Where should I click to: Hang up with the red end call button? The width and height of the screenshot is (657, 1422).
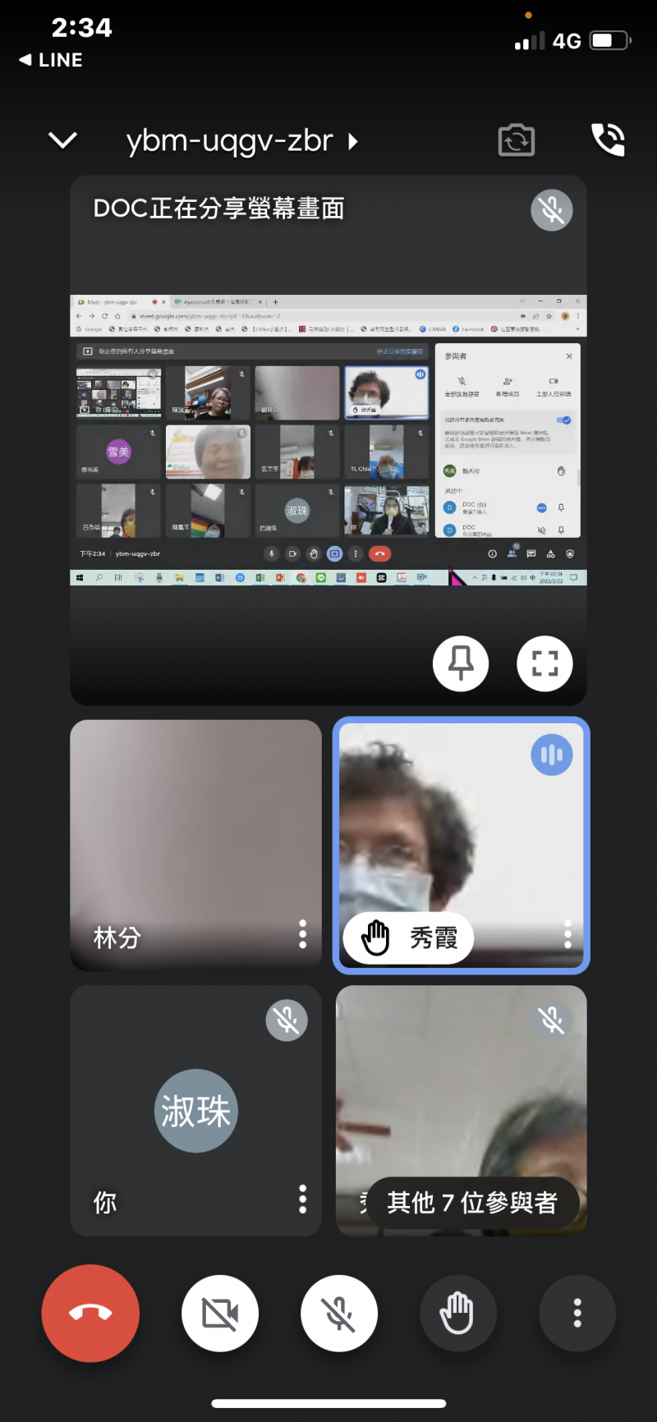pyautogui.click(x=90, y=1313)
